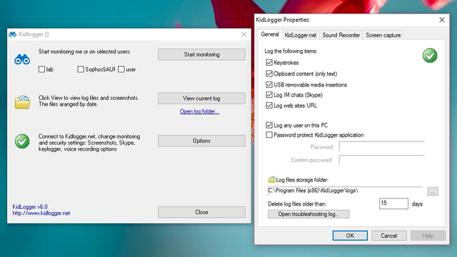Click the green checkmark icon in Properties General tab

[x=430, y=55]
